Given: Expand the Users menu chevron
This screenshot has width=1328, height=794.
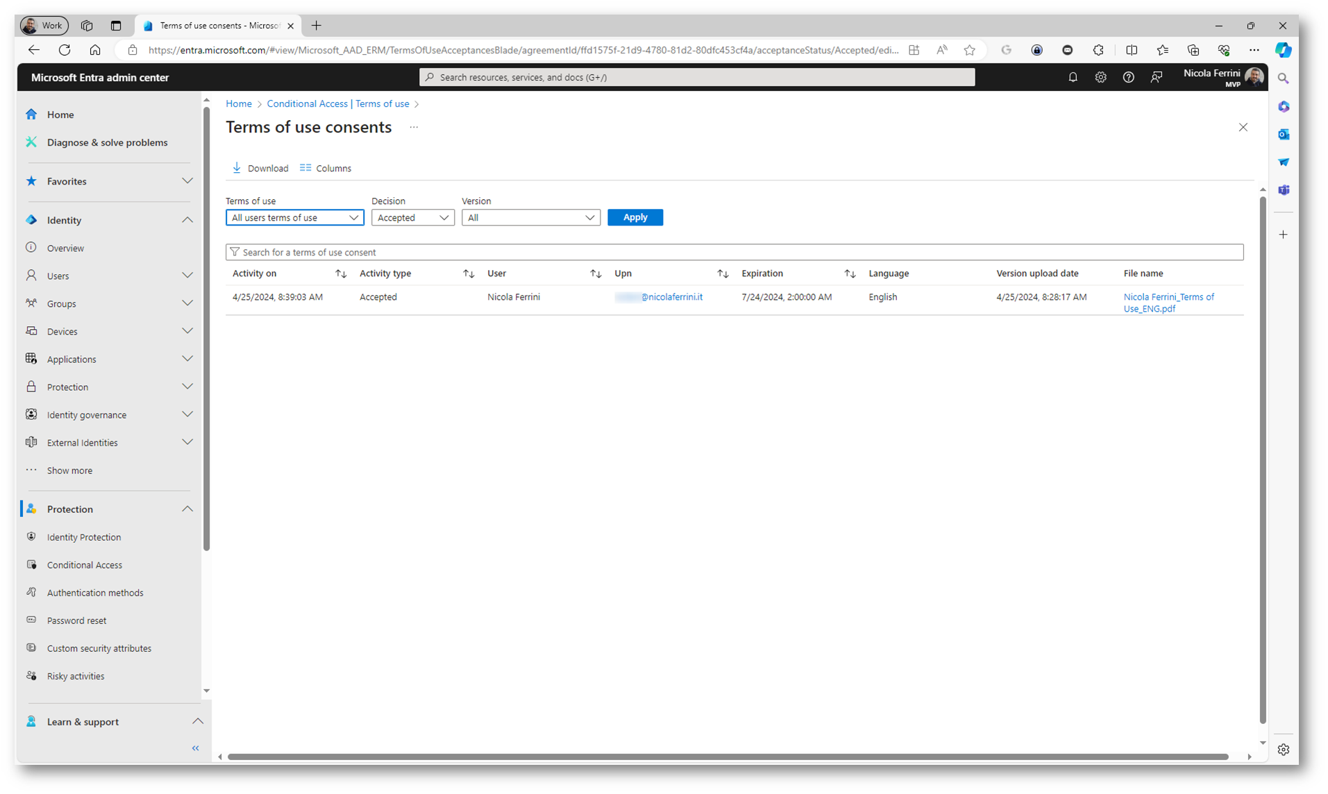Looking at the screenshot, I should pyautogui.click(x=187, y=276).
